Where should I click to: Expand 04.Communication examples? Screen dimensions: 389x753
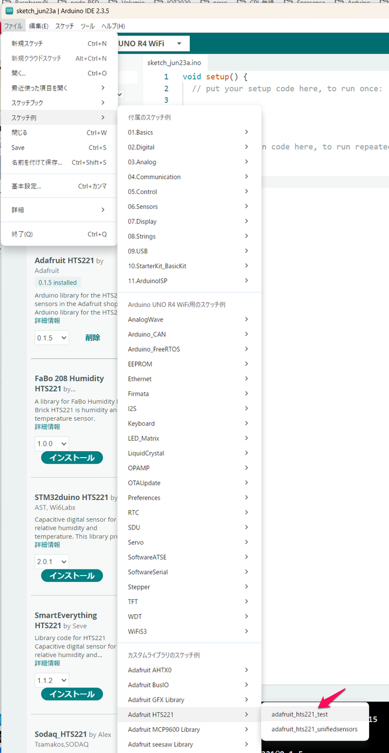coord(189,177)
